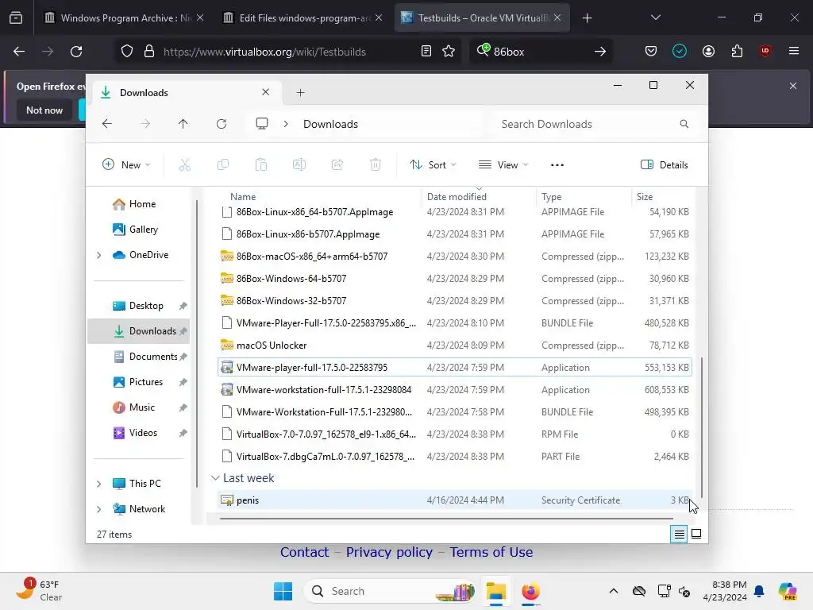Open Firefox account profile icon

[708, 52]
